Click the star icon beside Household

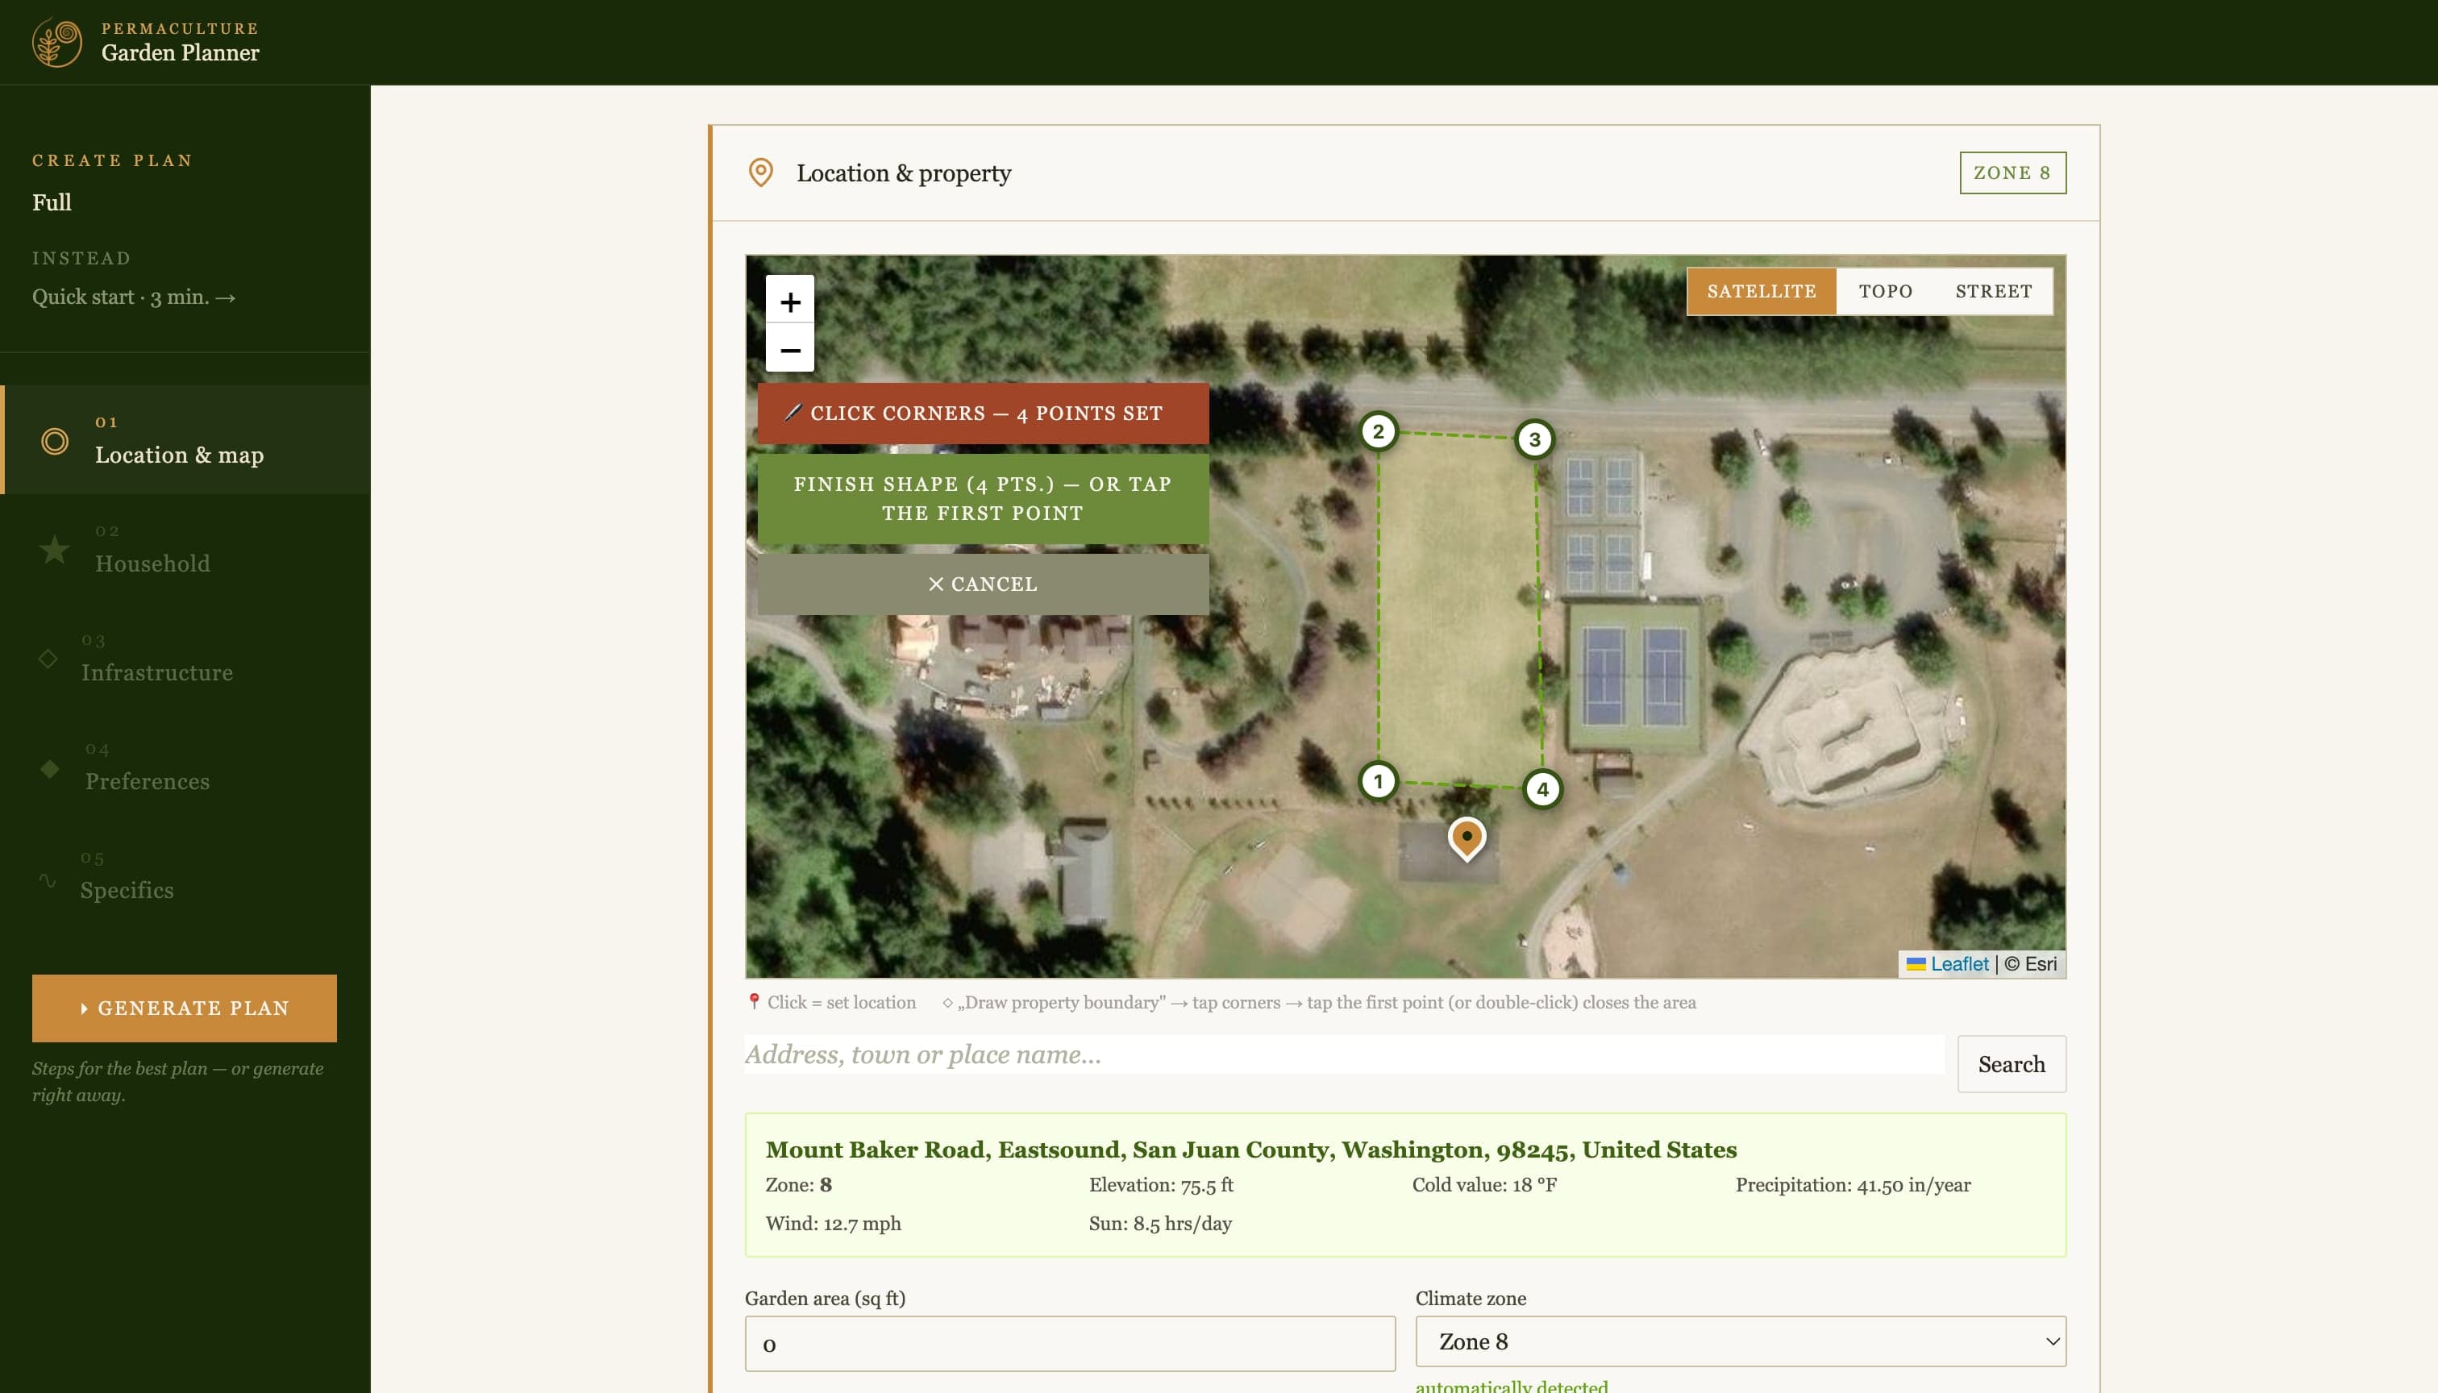click(x=55, y=549)
